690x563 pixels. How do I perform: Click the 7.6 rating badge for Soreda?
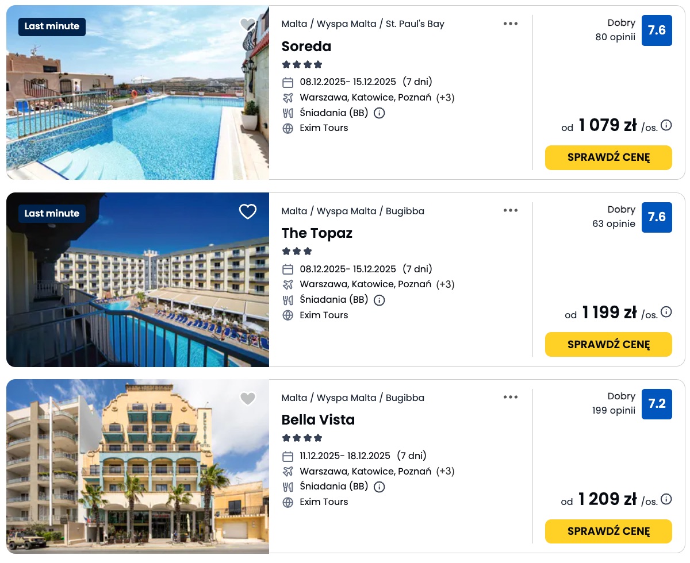657,30
